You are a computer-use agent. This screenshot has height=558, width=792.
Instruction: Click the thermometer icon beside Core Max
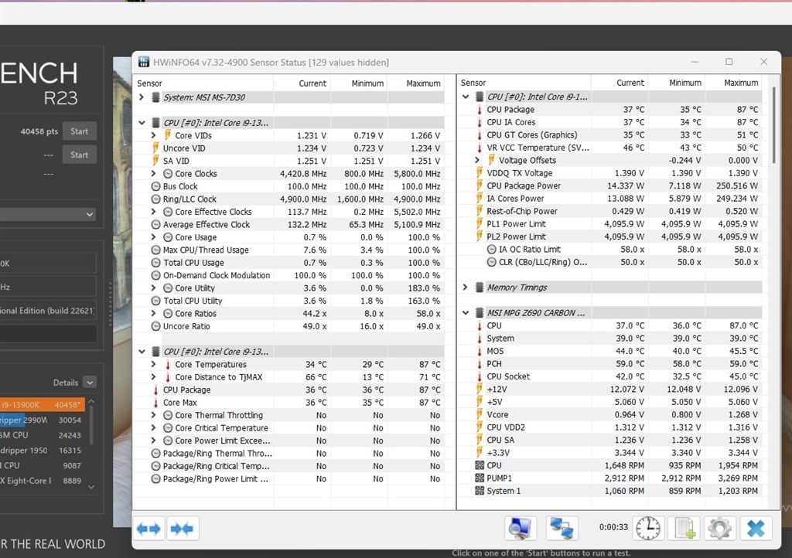(x=155, y=403)
